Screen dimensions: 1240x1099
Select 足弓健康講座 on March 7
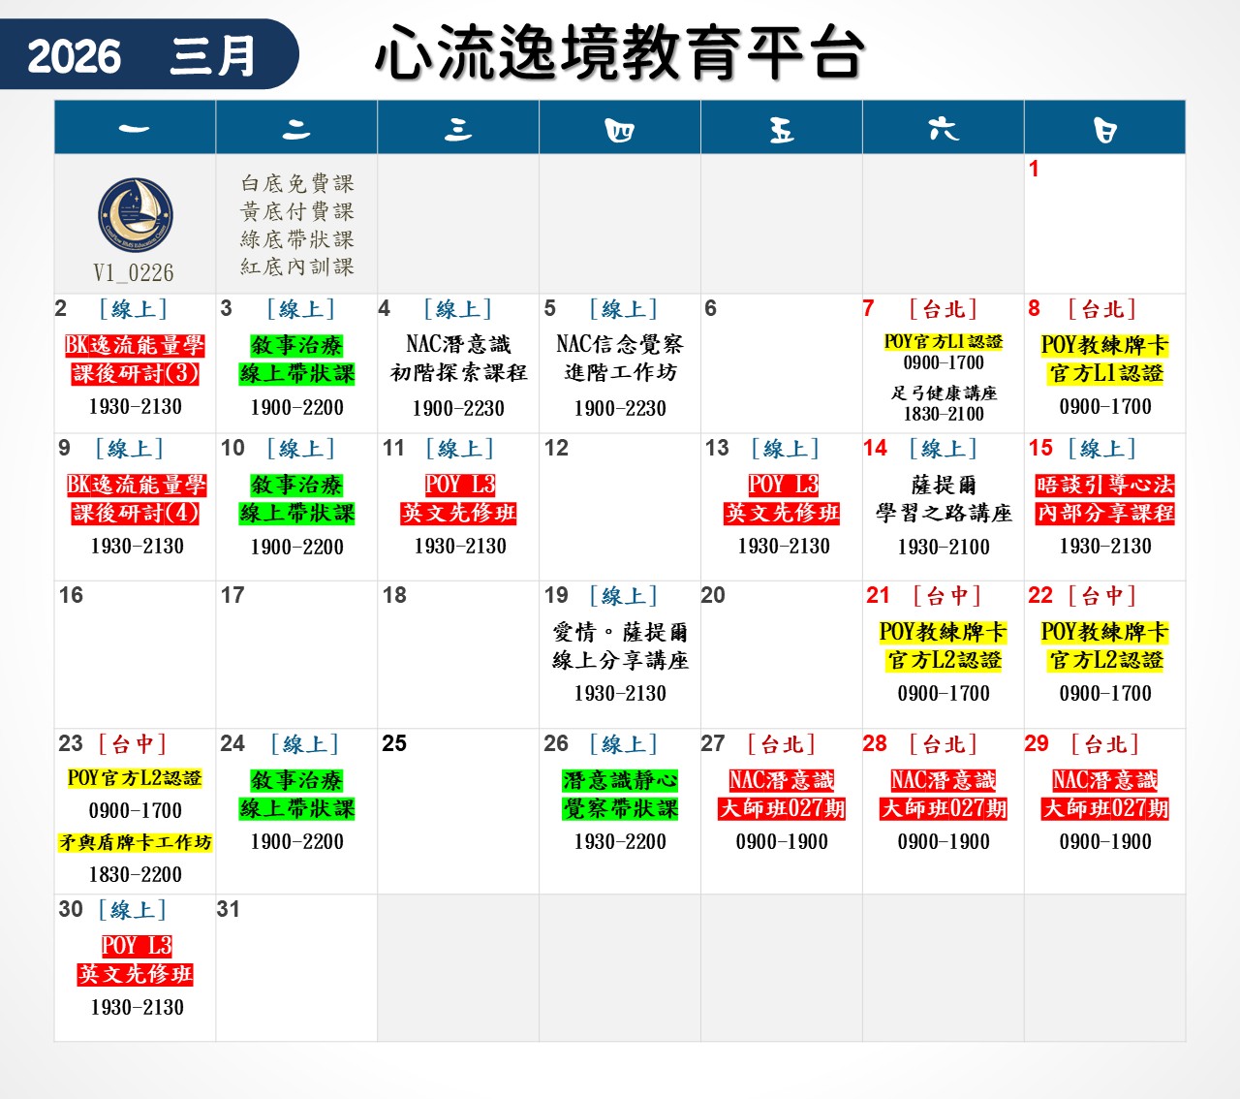944,393
